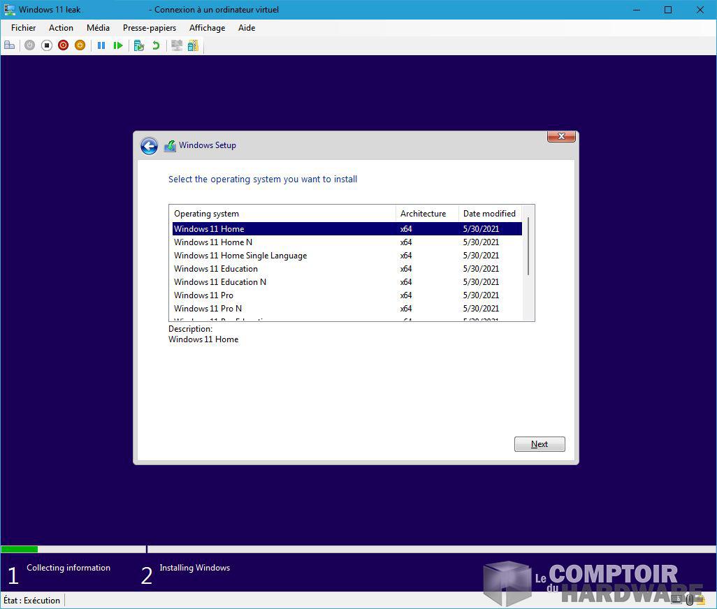The image size is (717, 609).
Task: Expand the Presse-papiers menu
Action: (x=150, y=28)
